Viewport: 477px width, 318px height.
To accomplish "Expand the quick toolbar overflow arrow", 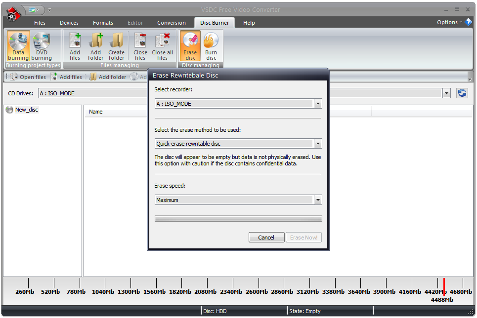I will [x=470, y=79].
